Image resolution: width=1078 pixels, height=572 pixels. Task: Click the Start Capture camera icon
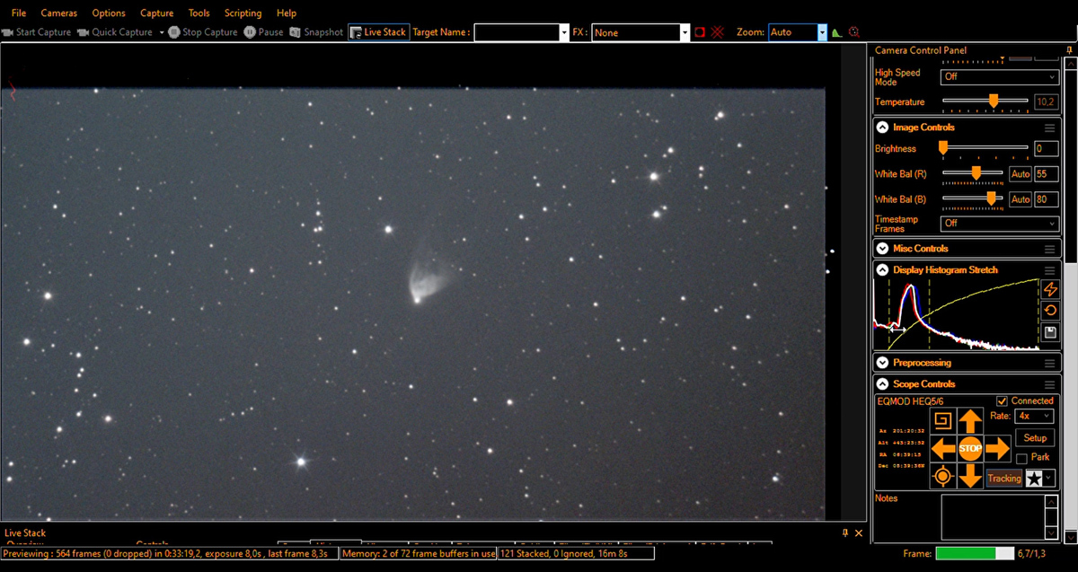(x=7, y=32)
